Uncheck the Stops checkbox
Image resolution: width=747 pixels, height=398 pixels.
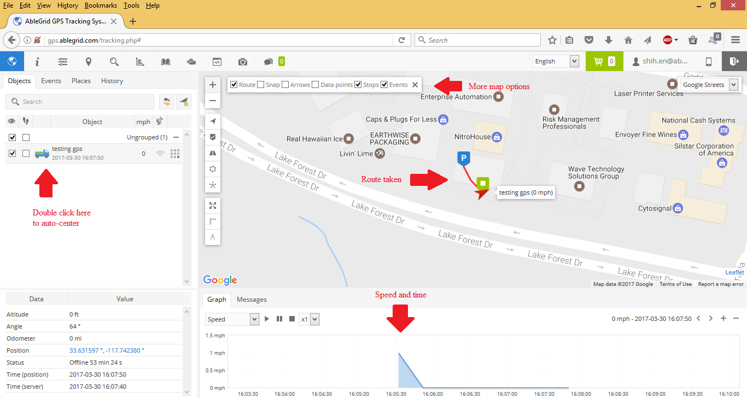pyautogui.click(x=358, y=85)
